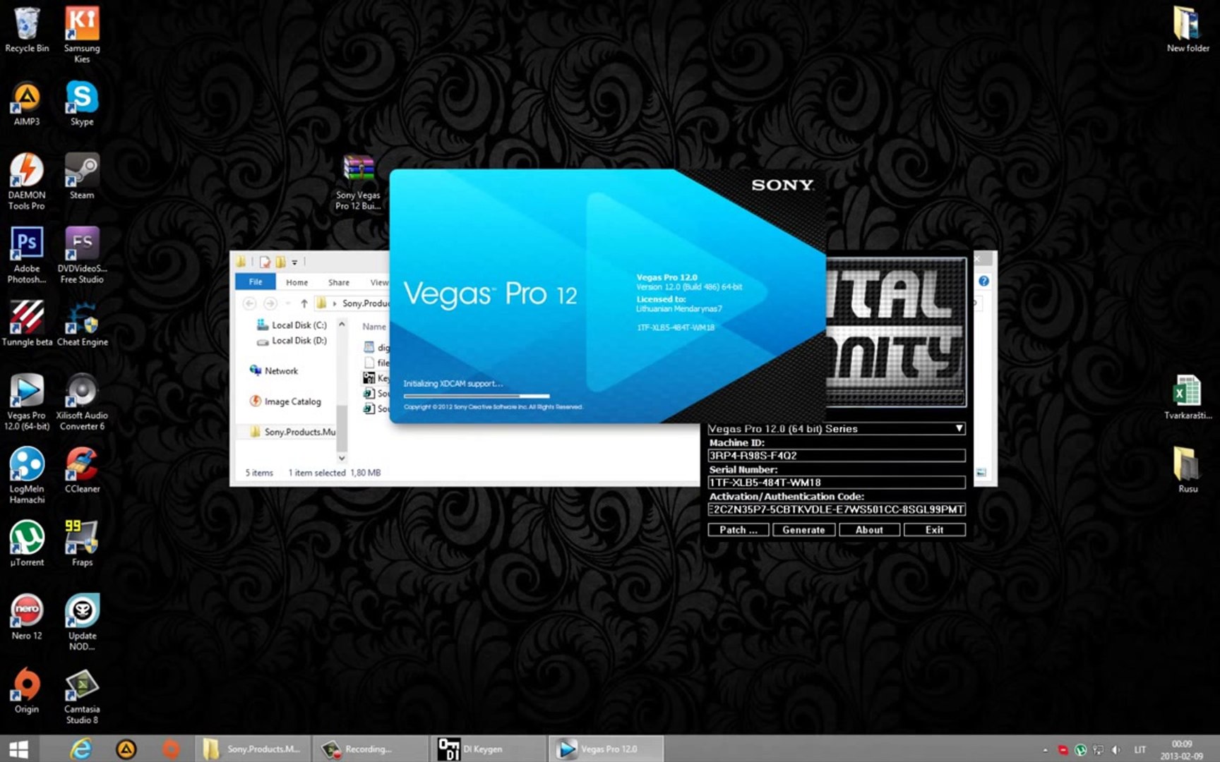This screenshot has height=762, width=1220.
Task: Select the µTorrent desktop shortcut
Action: point(27,543)
